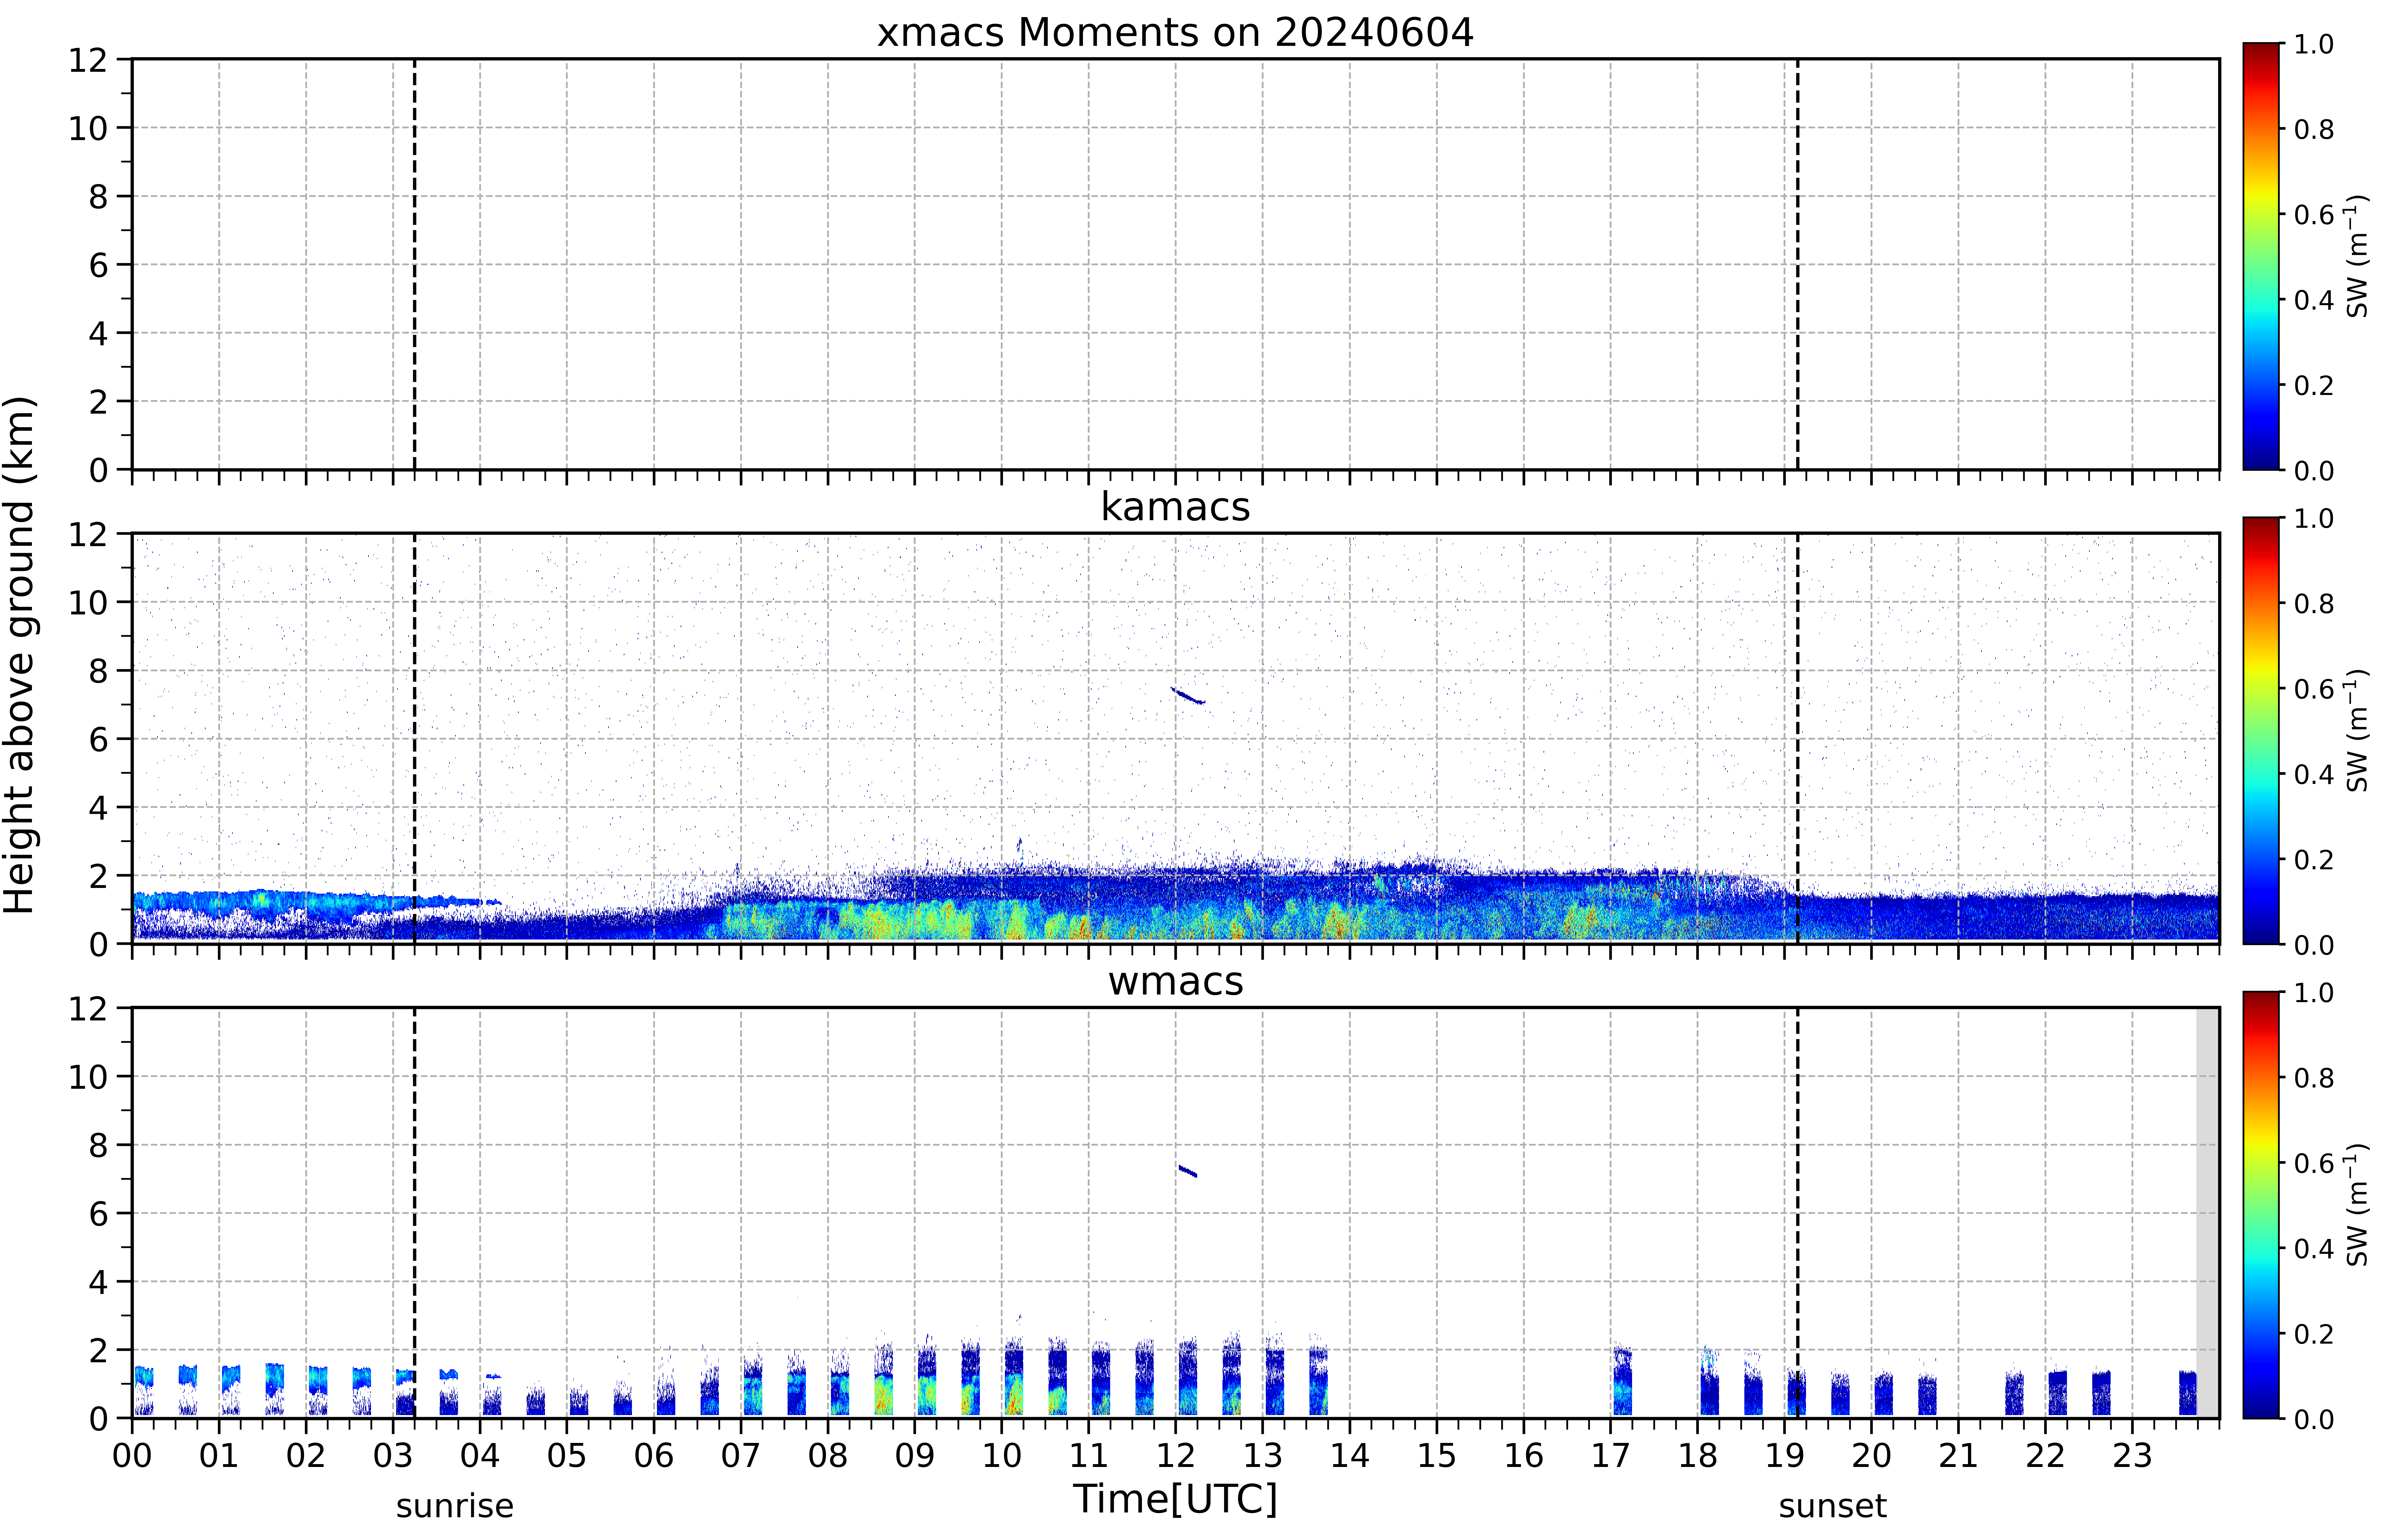
Task: Click the "8" height tick label of the wmacs panel
Action: tap(98, 1145)
